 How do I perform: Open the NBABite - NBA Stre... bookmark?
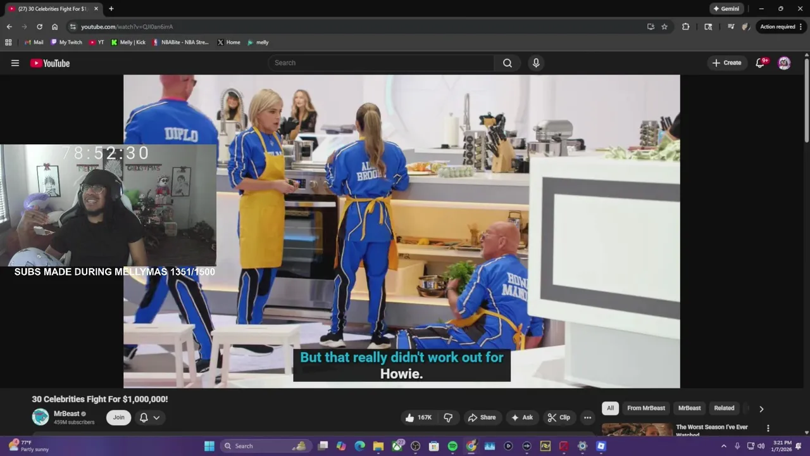(180, 42)
